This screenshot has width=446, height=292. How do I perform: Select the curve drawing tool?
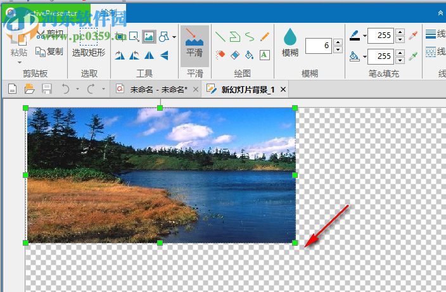(250, 37)
